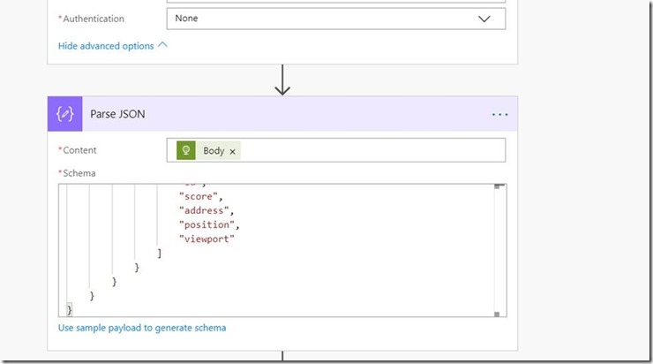Click the arrow connector above Parse JSON

click(x=282, y=80)
